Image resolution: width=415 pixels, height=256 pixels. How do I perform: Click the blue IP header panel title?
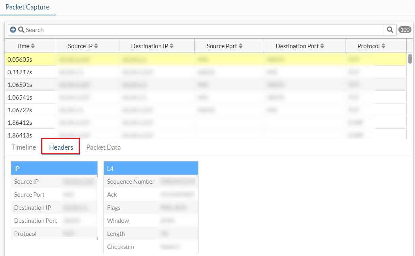click(x=54, y=168)
